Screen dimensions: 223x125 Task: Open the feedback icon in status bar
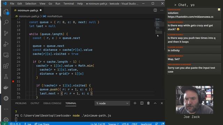(156, 124)
